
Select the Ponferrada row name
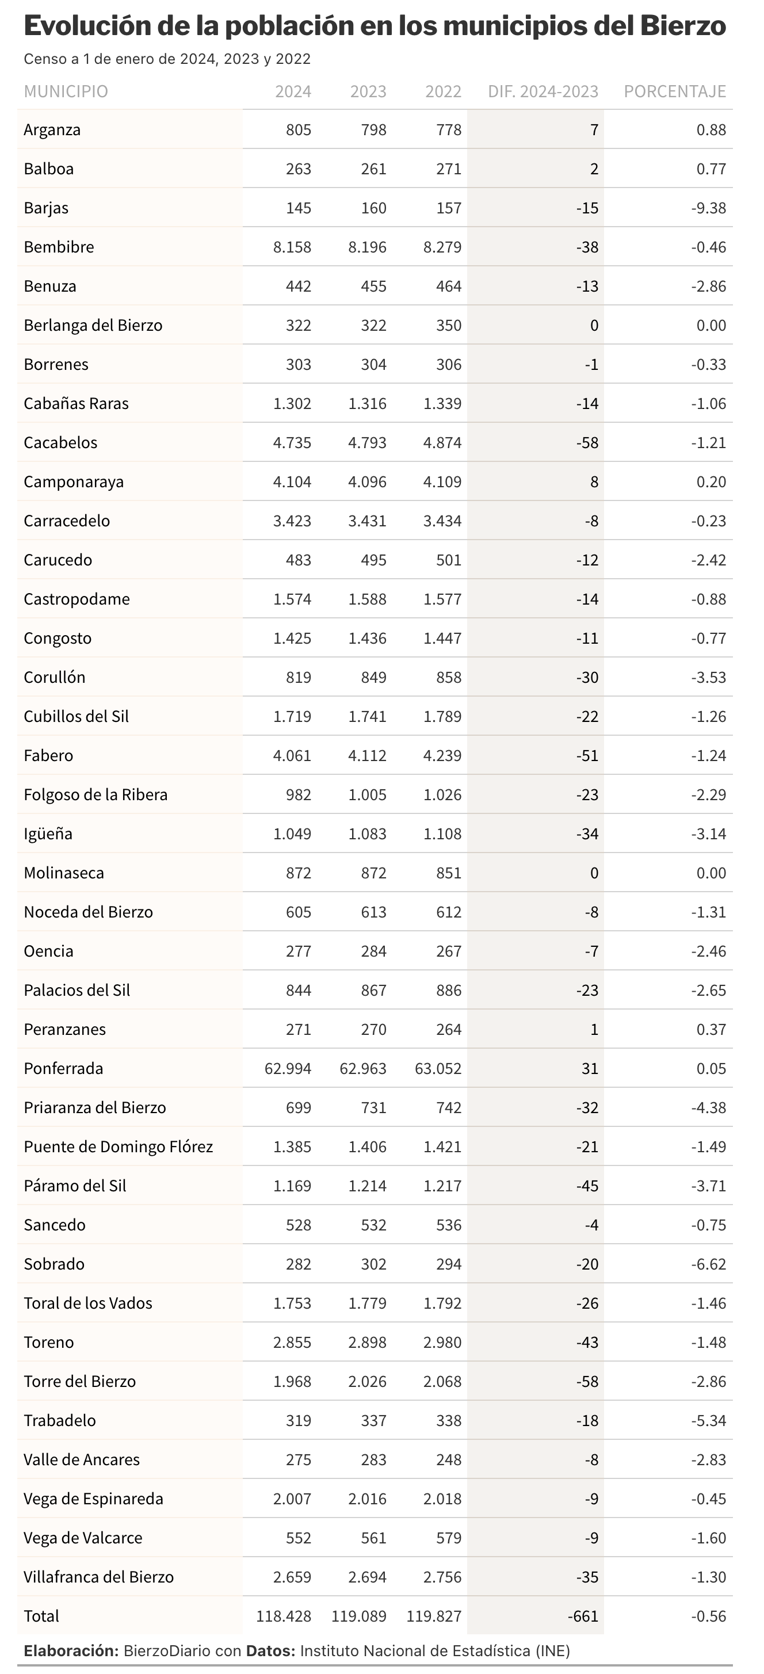[64, 1068]
